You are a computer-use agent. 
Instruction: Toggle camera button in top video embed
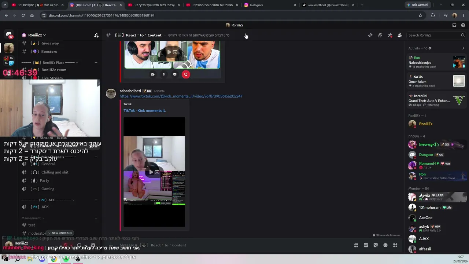pyautogui.click(x=153, y=74)
